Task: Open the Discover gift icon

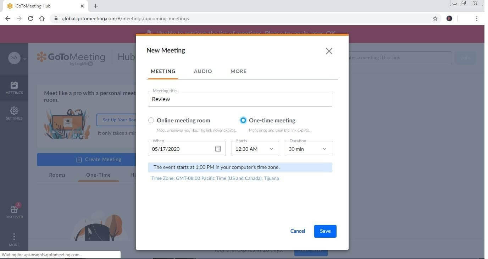Action: [14, 210]
